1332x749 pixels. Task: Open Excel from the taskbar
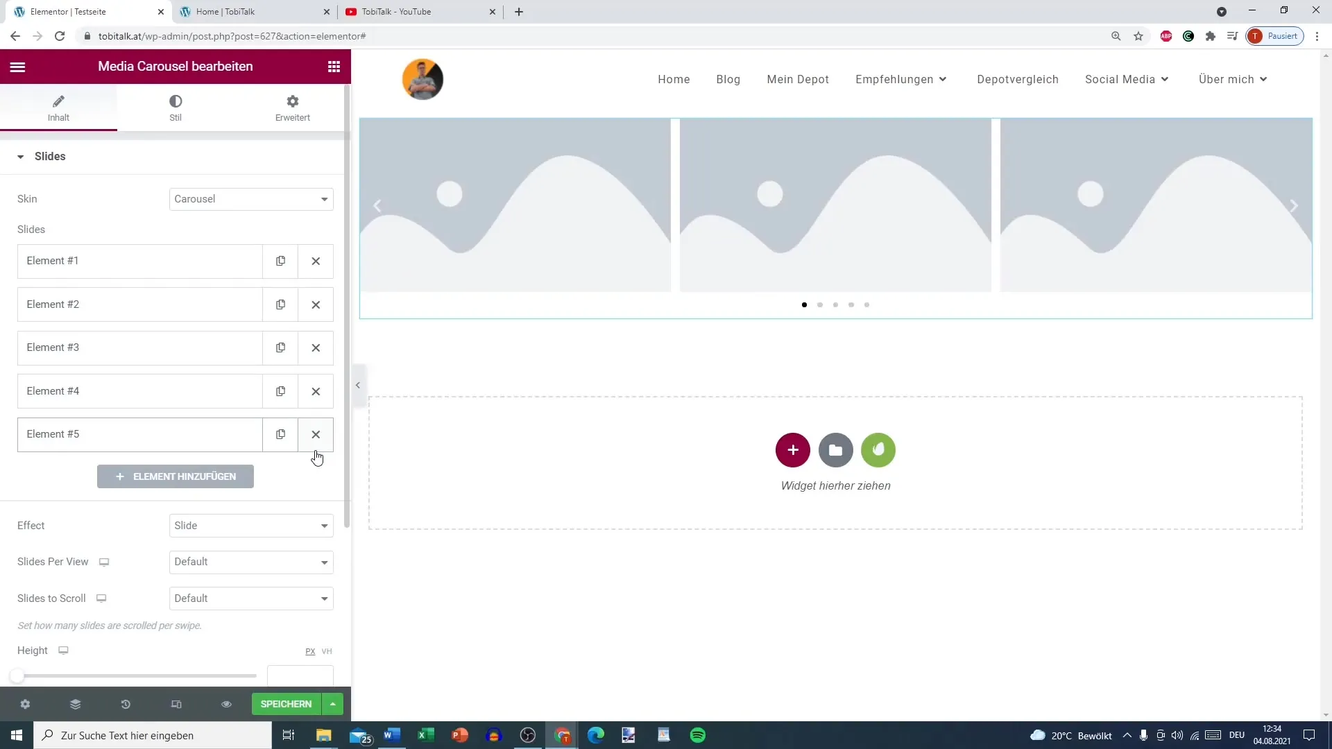click(426, 735)
